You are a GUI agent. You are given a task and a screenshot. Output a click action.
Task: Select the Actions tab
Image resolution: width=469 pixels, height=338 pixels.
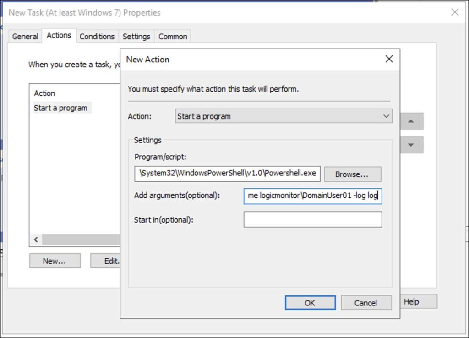(x=59, y=36)
